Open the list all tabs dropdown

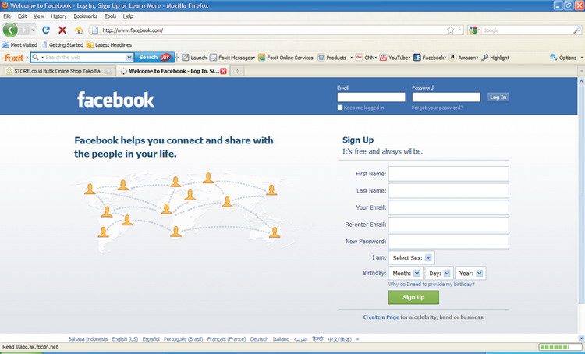point(581,71)
